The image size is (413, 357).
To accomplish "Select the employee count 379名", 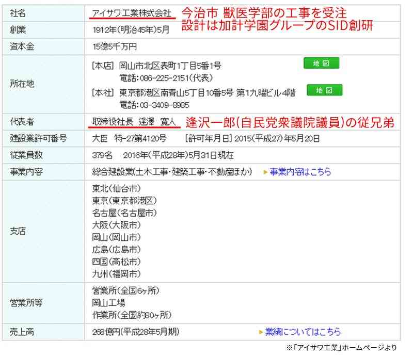I will 102,155.
